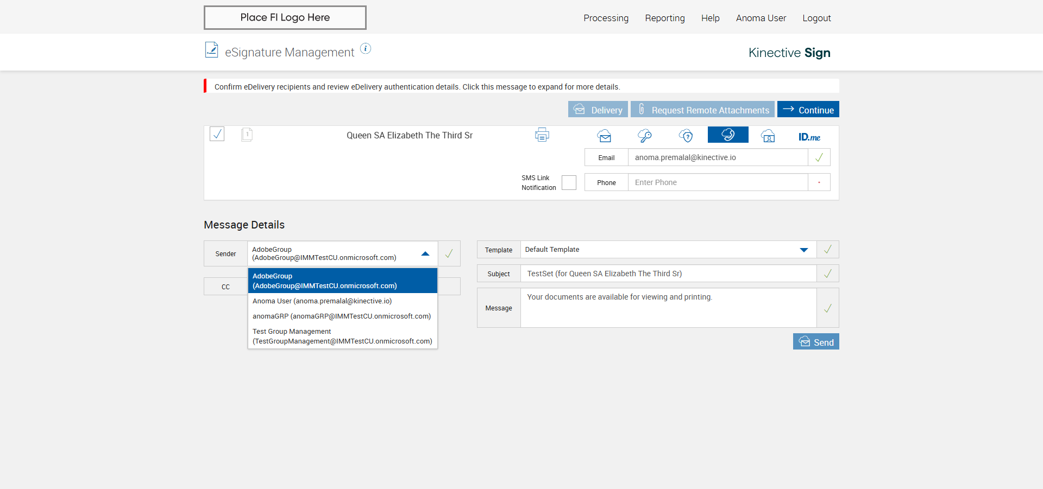
Task: Enable the SMS Link Notification checkbox
Action: point(569,183)
